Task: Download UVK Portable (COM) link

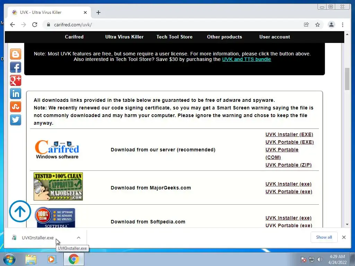Action: tap(282, 153)
